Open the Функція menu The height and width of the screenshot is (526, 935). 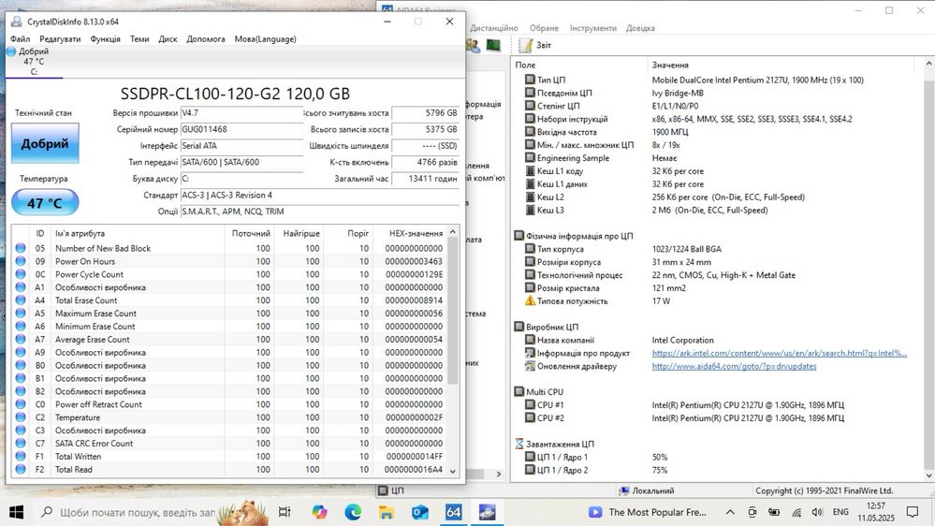coord(105,38)
